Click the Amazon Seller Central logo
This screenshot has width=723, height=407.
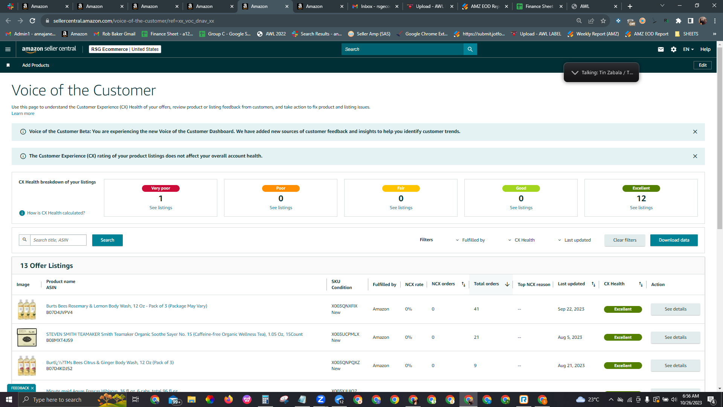pyautogui.click(x=49, y=49)
